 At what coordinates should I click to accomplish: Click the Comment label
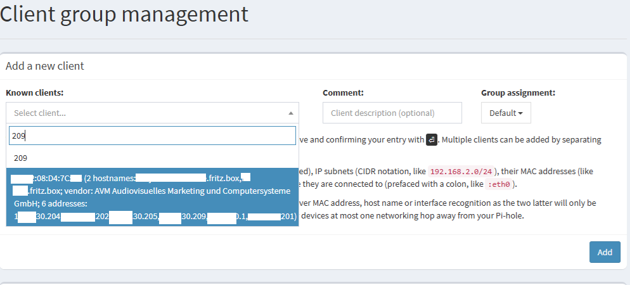click(343, 93)
